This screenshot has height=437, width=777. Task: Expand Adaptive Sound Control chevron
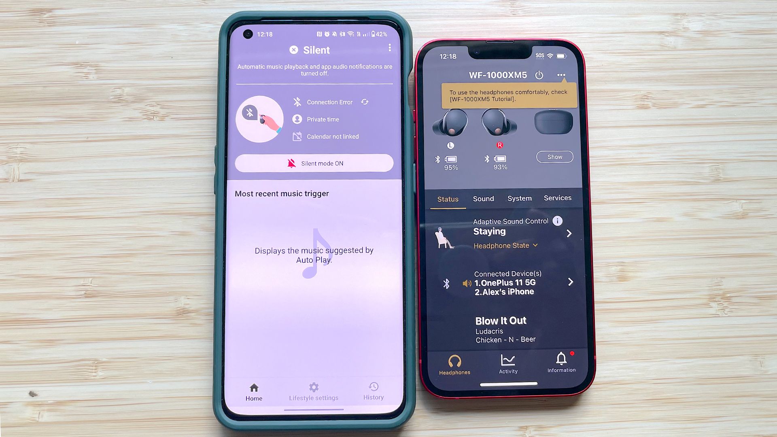571,233
